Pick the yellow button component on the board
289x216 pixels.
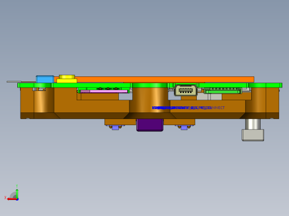[67, 79]
